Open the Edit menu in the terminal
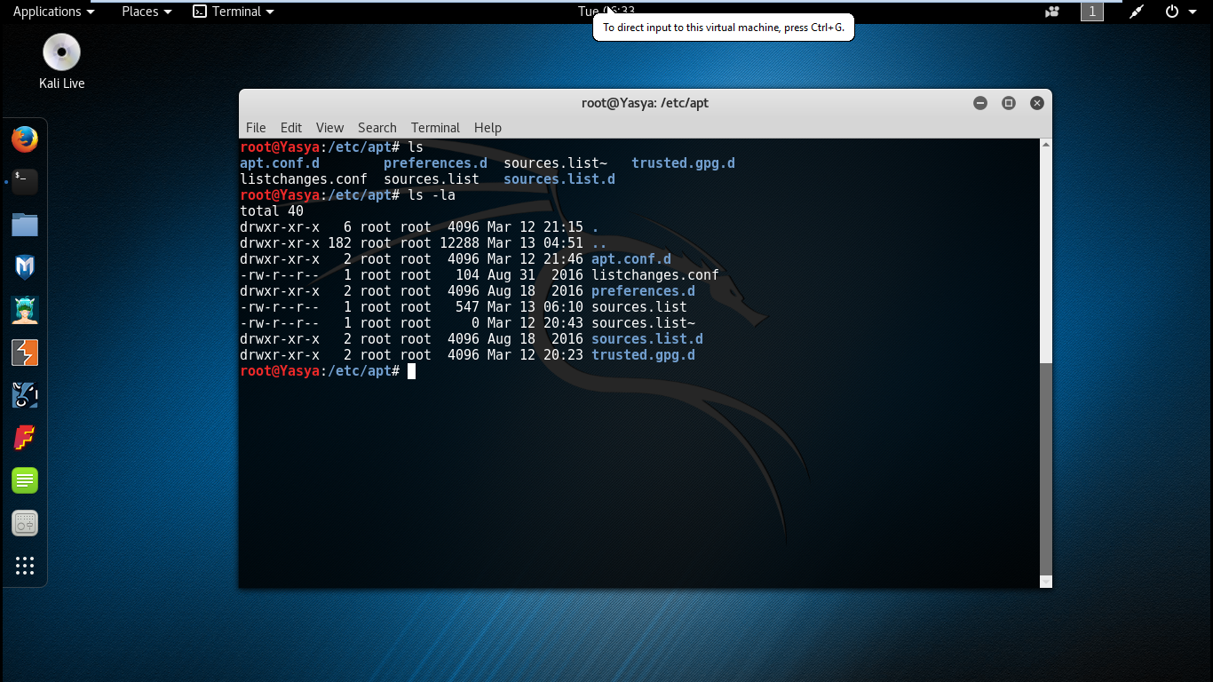This screenshot has width=1213, height=682. [291, 128]
